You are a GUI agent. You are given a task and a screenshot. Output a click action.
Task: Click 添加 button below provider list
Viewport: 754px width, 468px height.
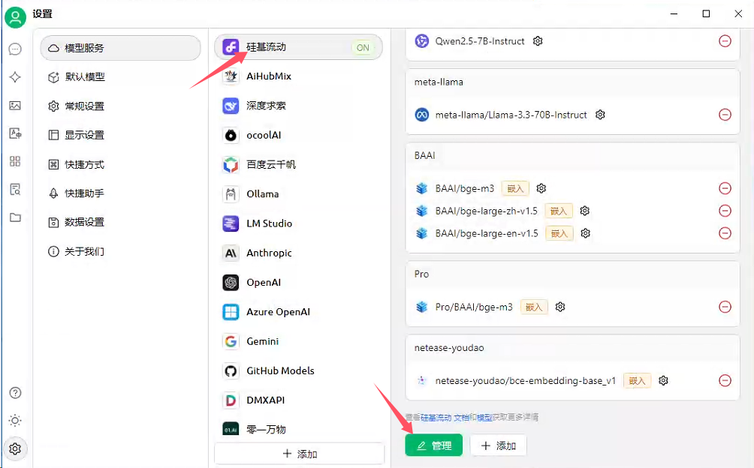point(299,454)
